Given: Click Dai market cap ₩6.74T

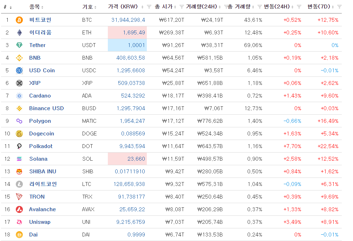Looking at the screenshot, I should [175, 234].
